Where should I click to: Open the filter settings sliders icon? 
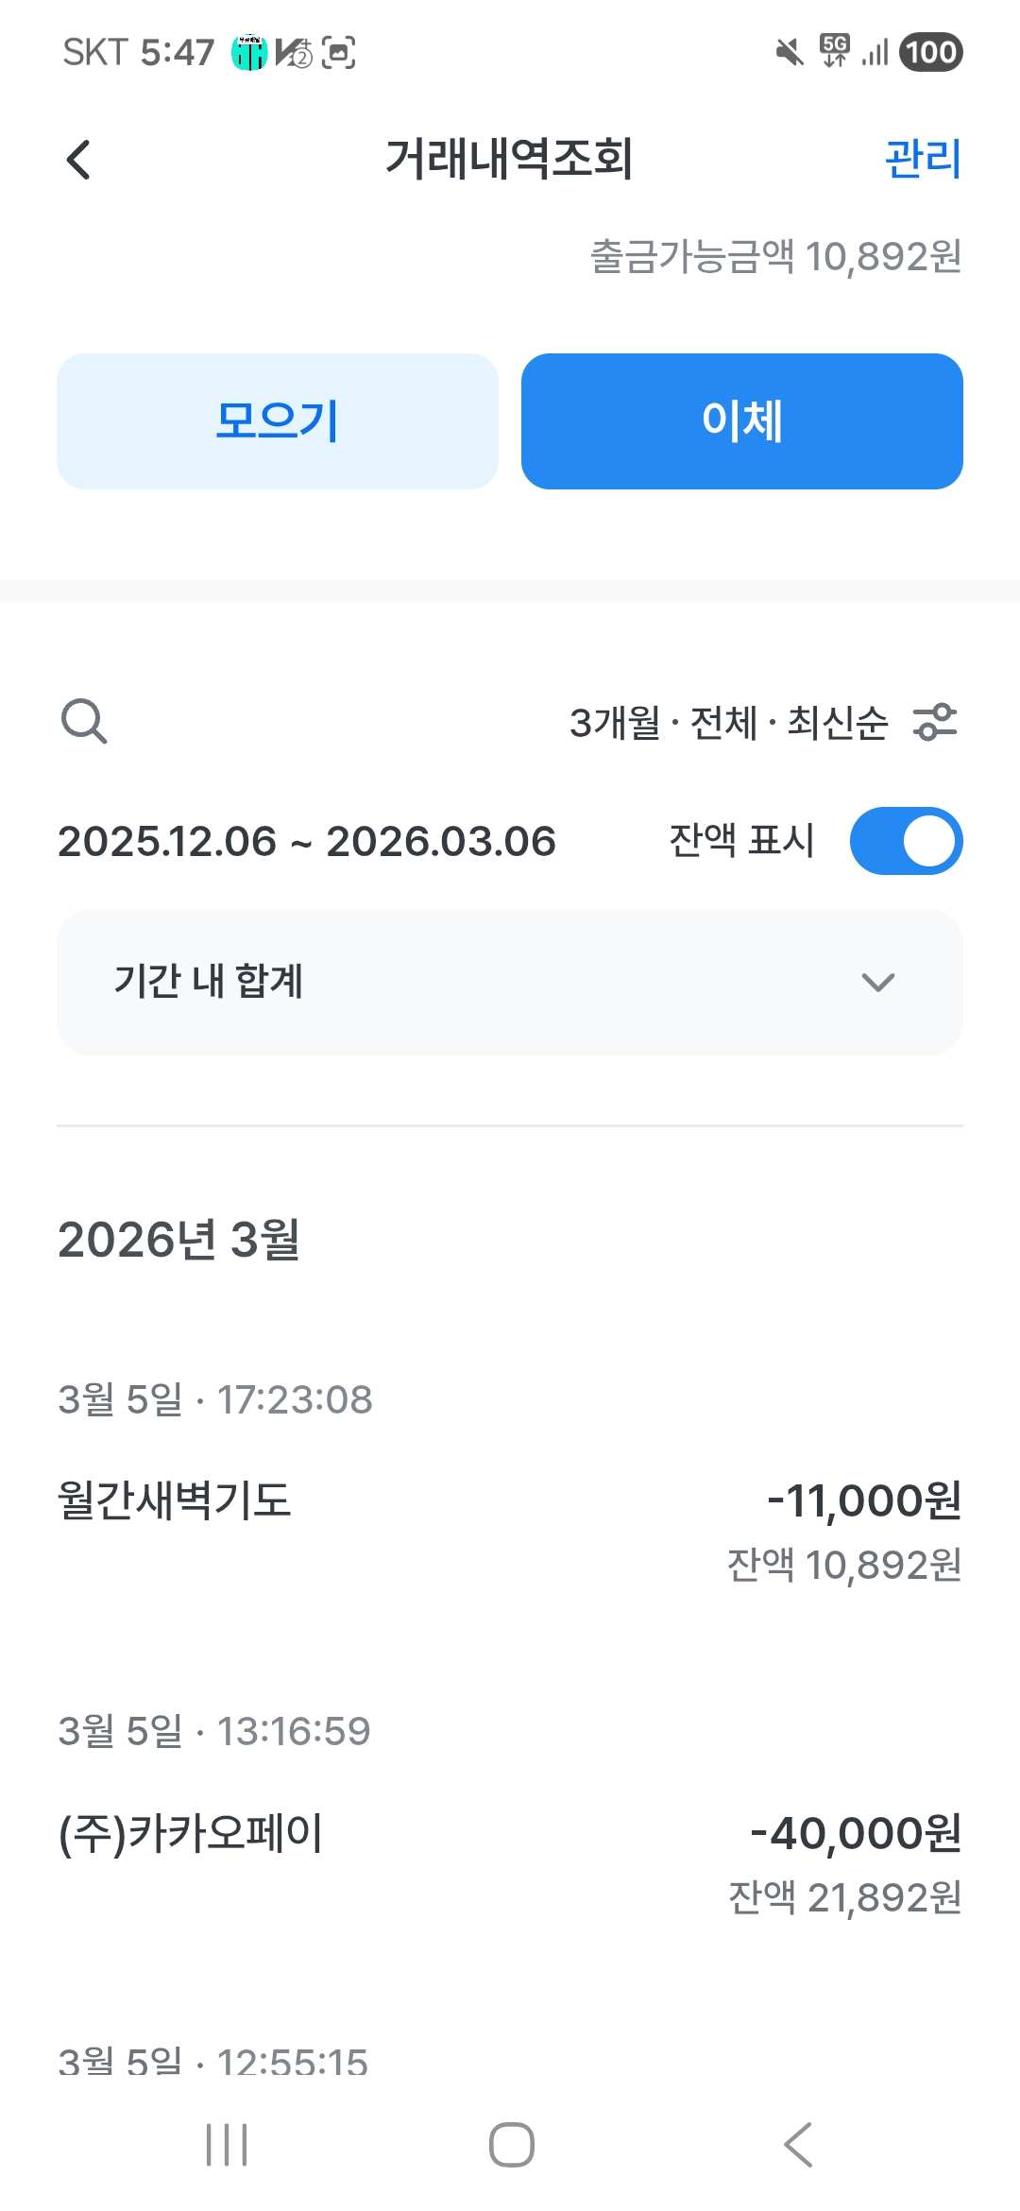click(x=935, y=722)
